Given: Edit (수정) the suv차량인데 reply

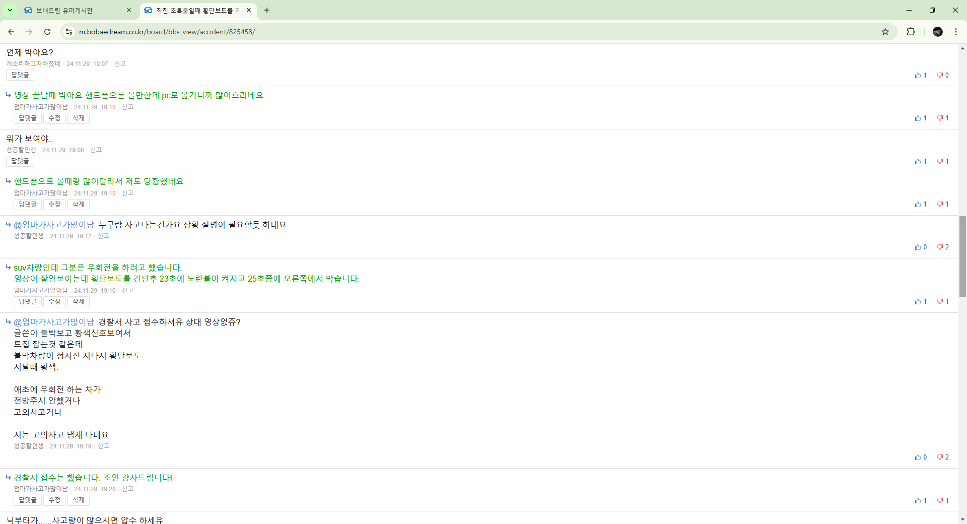Looking at the screenshot, I should (x=54, y=302).
